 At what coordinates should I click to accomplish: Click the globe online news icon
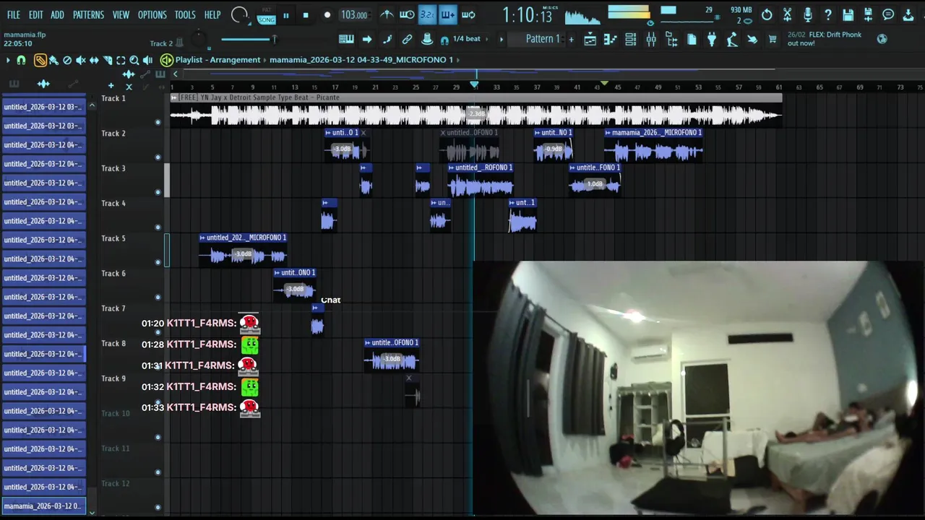coord(882,39)
